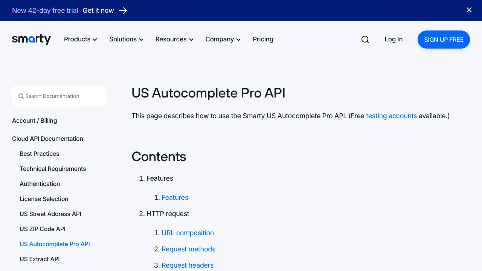
Task: Open the Authentication docs
Action: click(x=40, y=184)
